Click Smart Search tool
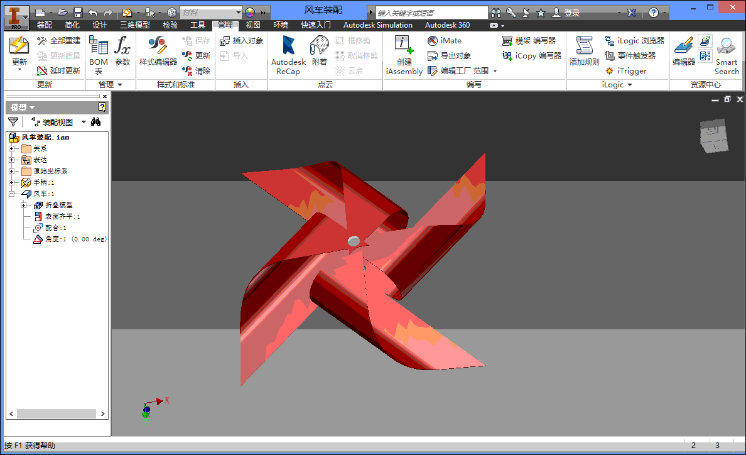Image resolution: width=746 pixels, height=455 pixels. (x=727, y=55)
